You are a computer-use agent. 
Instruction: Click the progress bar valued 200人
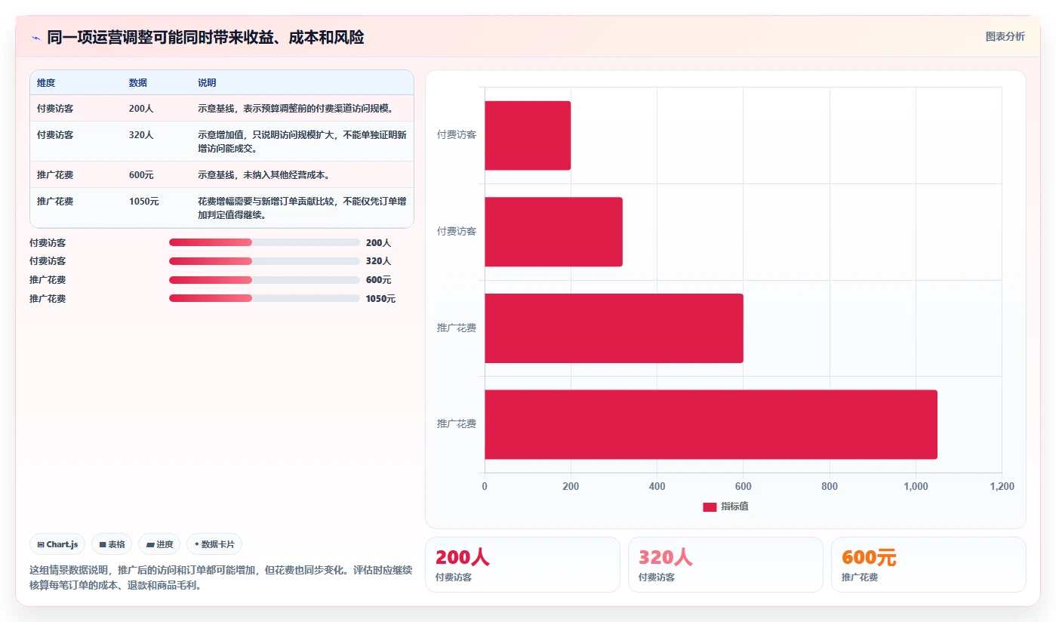(x=264, y=242)
